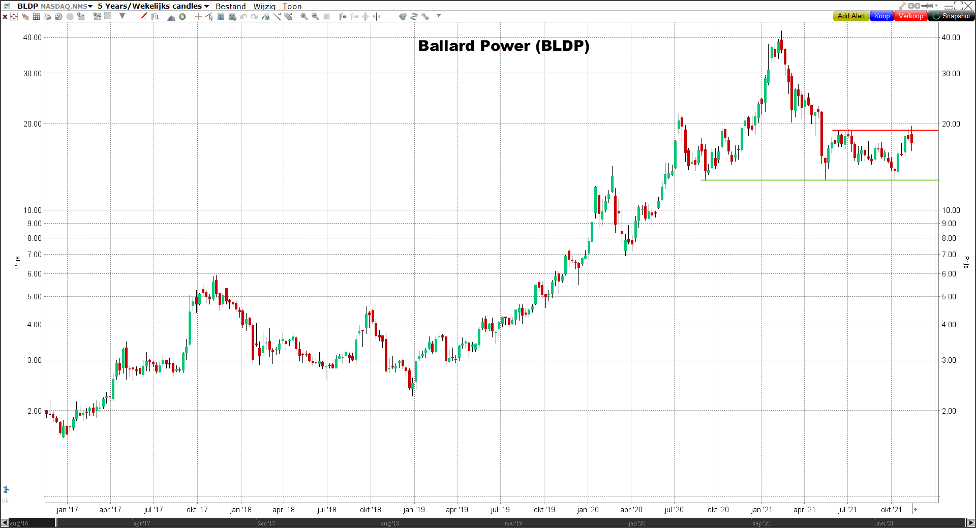Click the plus marker right of okt '21
Viewport: 976px width, 528px height.
[915, 509]
